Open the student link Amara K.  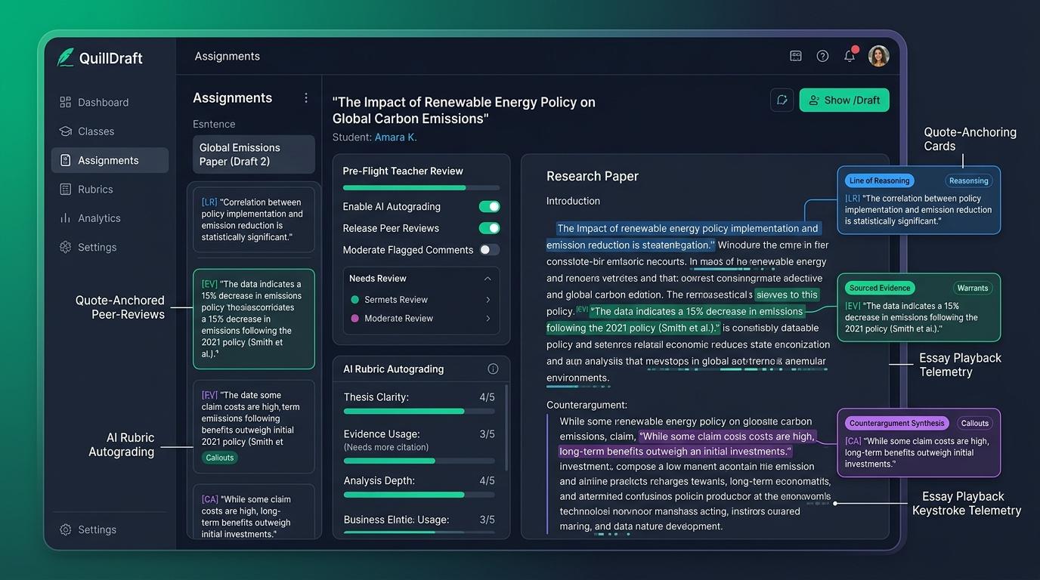[x=396, y=137]
